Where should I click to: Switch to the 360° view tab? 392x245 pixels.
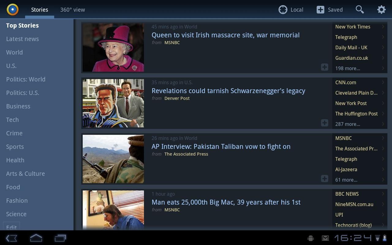coord(73,9)
